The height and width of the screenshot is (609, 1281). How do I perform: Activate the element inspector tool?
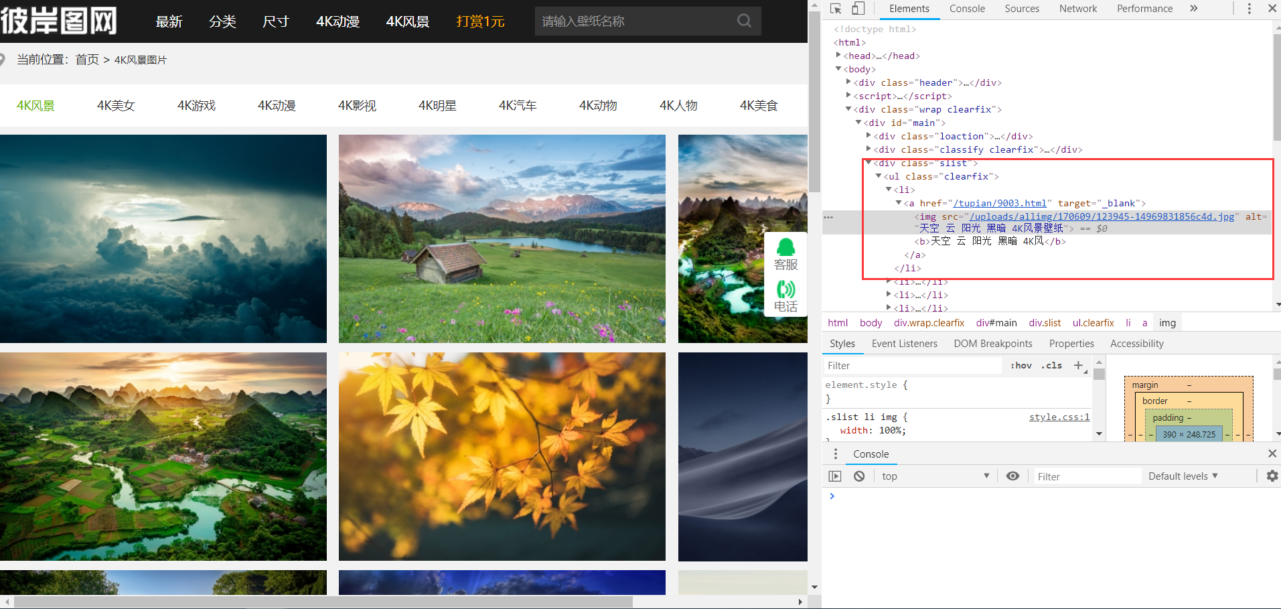pos(835,8)
